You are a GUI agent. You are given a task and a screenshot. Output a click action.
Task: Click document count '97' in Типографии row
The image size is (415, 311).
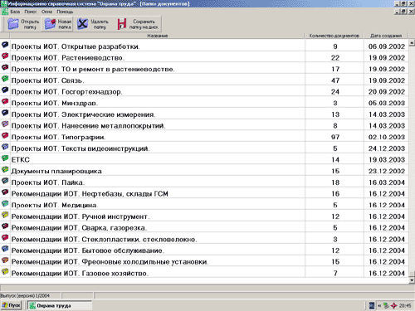335,137
